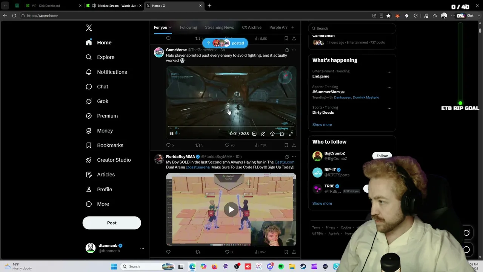Open Articles in the sidebar
This screenshot has height=272, width=483.
[100, 175]
